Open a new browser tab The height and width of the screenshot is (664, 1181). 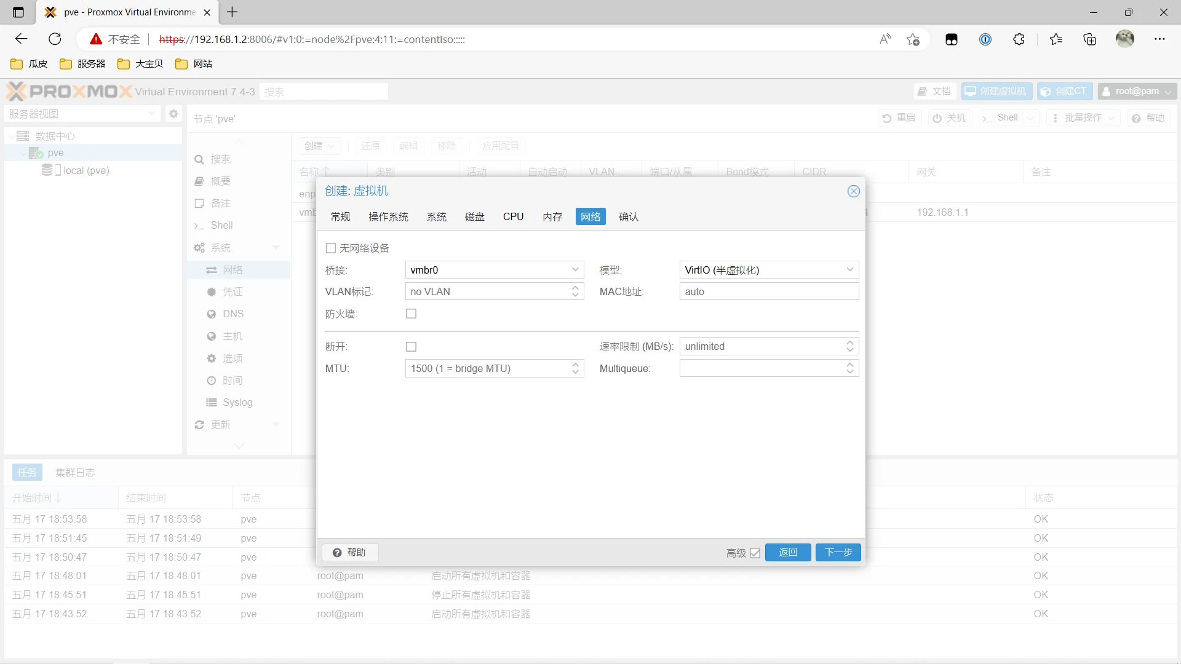tap(232, 12)
